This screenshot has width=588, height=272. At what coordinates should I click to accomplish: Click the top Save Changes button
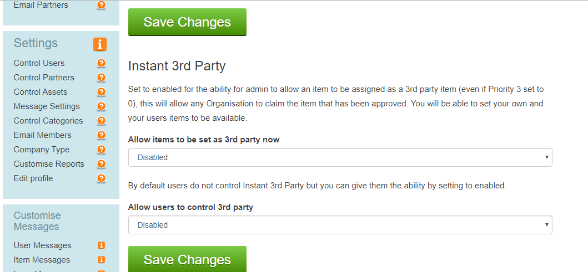[187, 22]
